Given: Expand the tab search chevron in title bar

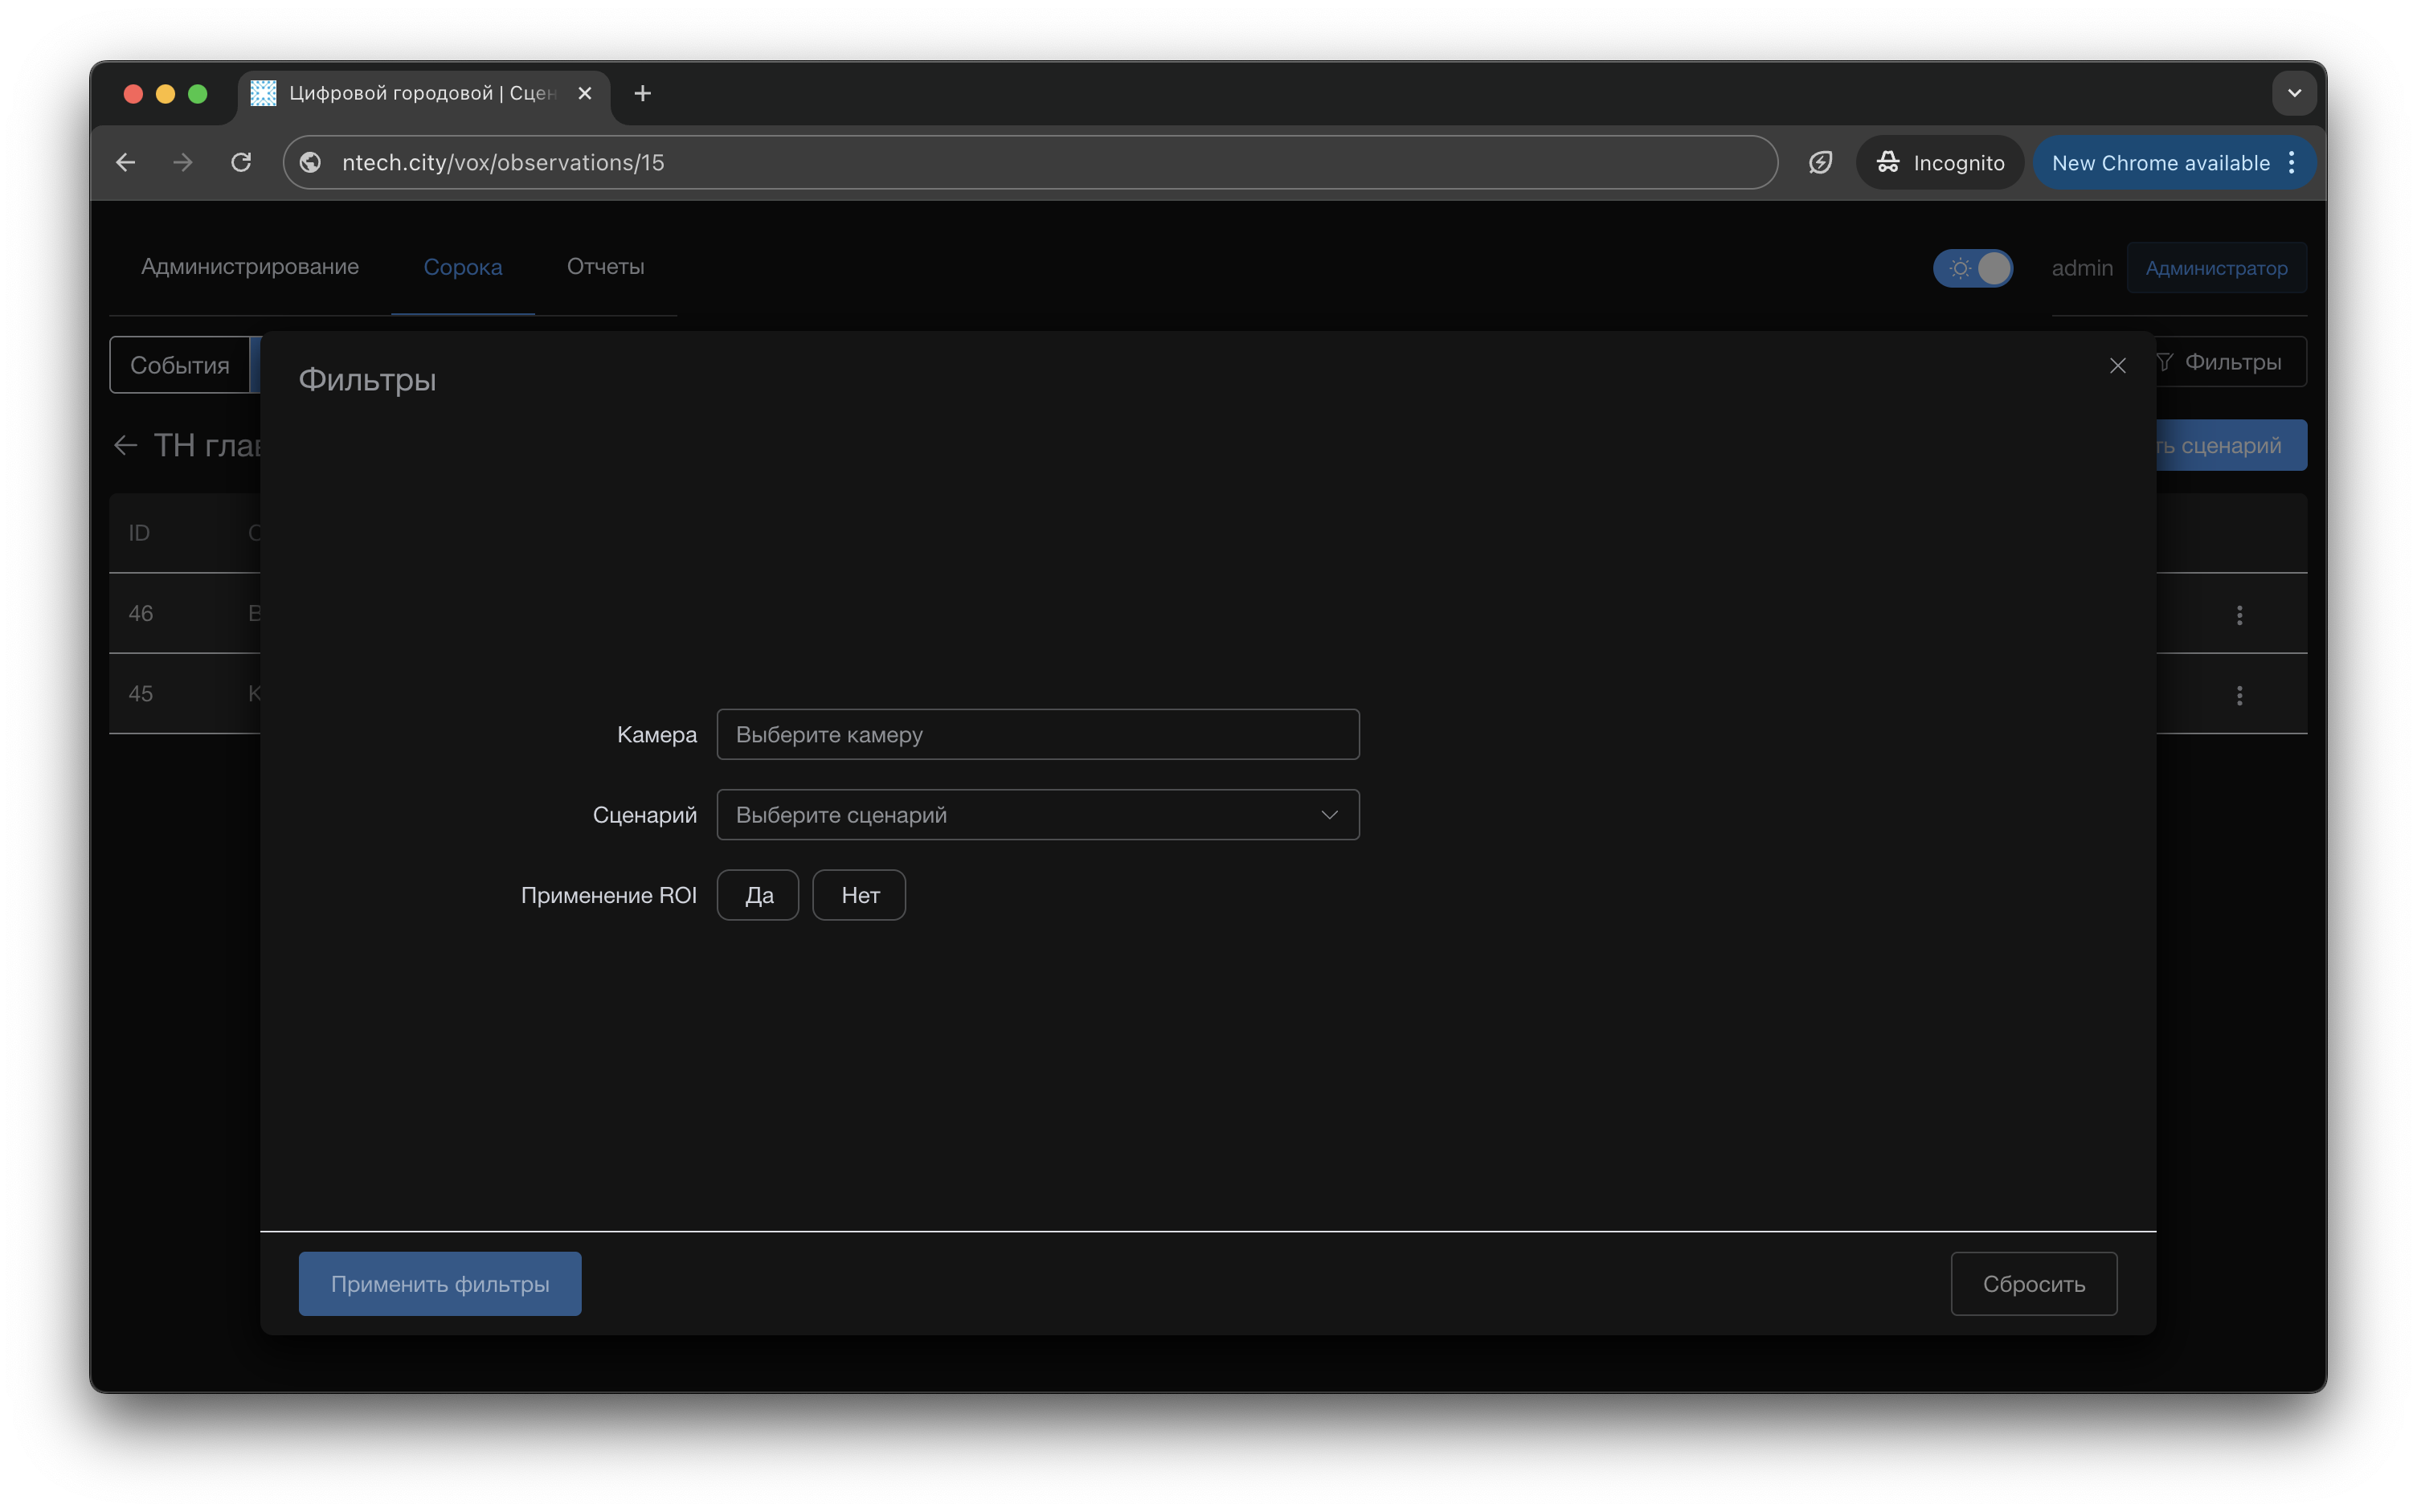Looking at the screenshot, I should [x=2294, y=93].
